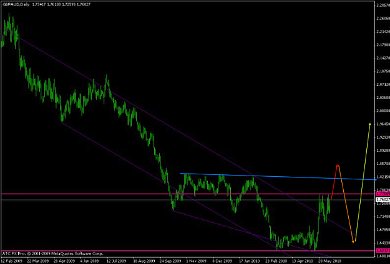
Task: Click the ATC FX Pro MetaQuotes copyright text
Action: click(x=52, y=254)
